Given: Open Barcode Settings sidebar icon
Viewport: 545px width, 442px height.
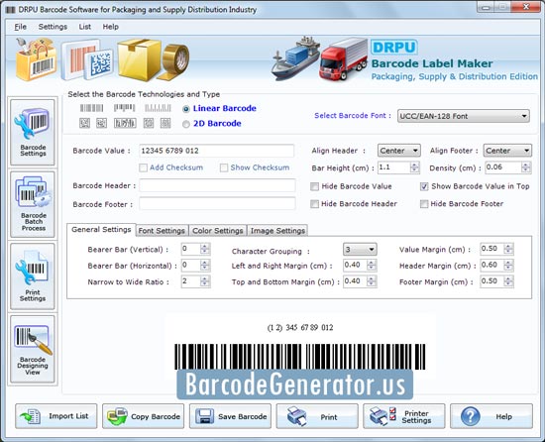Looking at the screenshot, I should (x=33, y=132).
